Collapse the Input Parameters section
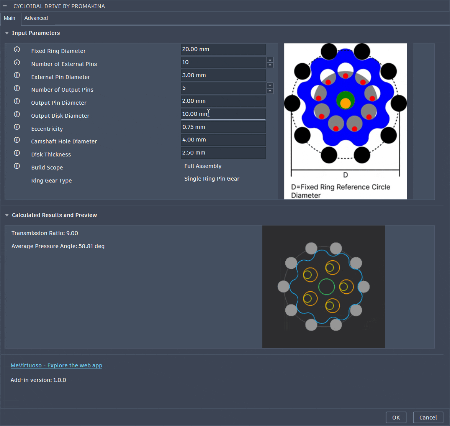 [x=7, y=33]
